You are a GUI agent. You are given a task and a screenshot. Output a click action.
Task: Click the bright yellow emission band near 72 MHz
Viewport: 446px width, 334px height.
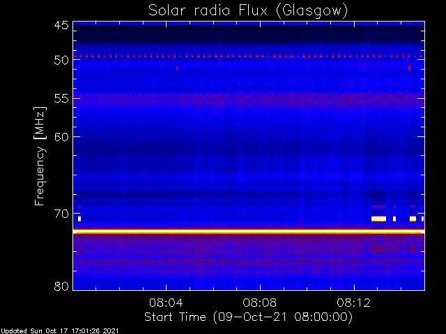click(x=249, y=232)
